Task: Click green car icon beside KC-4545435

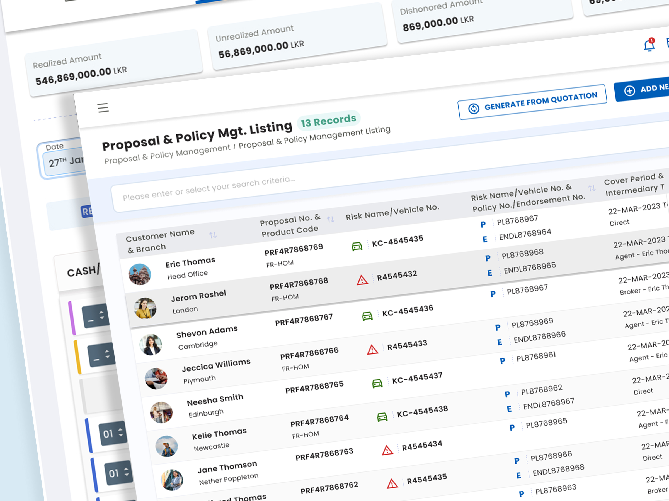Action: click(x=357, y=246)
